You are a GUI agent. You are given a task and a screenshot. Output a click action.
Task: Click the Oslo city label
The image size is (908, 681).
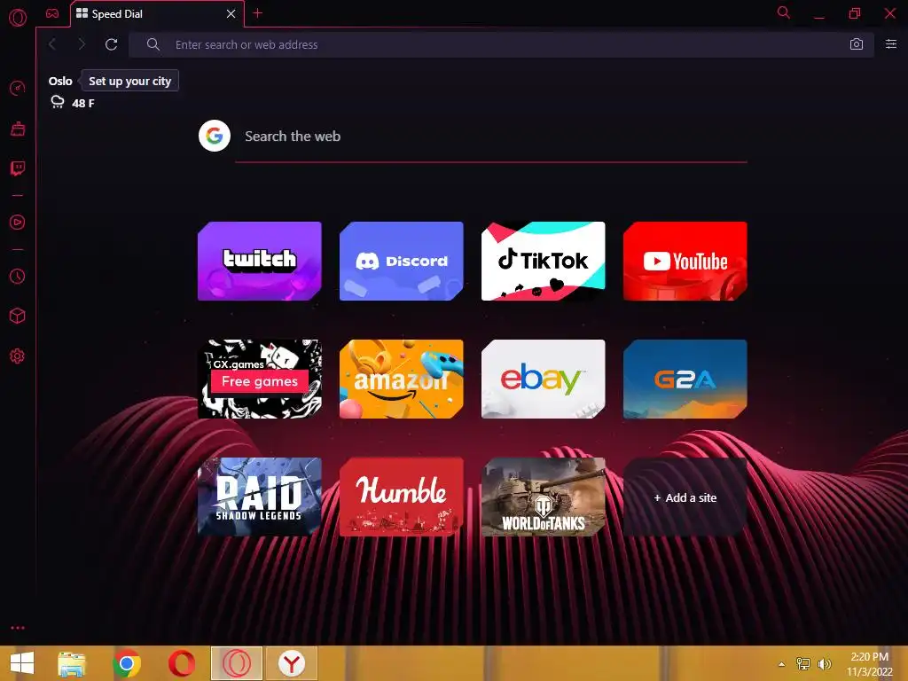[x=60, y=81]
